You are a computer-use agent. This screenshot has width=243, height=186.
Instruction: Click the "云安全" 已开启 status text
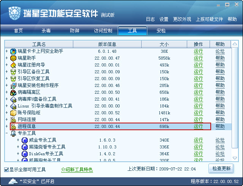click(37, 181)
